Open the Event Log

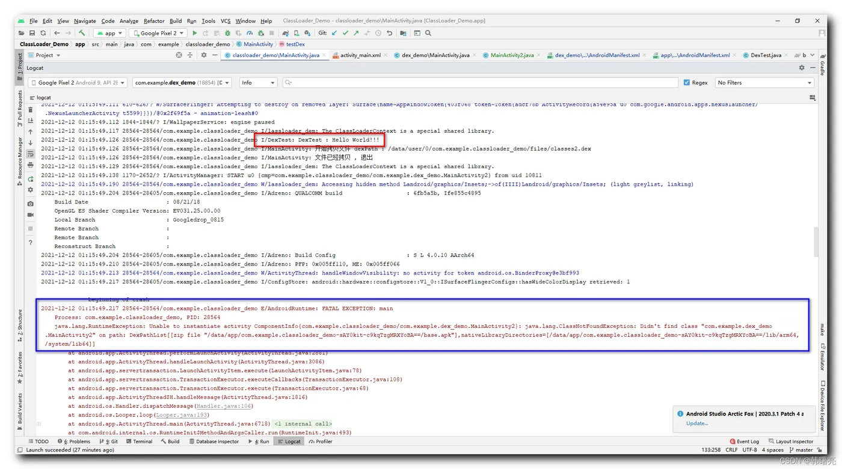[745, 441]
